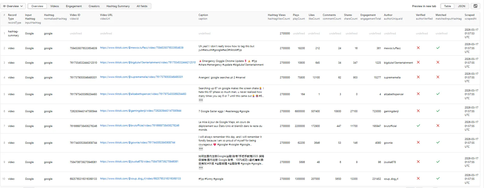Screen dimensions: 484x188
Task: Select the hashtag-summary record type cell
Action: click(13, 34)
